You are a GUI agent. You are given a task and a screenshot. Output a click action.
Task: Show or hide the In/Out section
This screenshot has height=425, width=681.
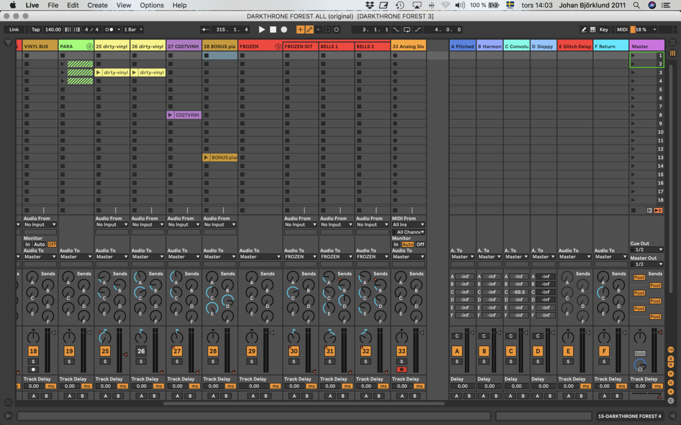coord(671,350)
